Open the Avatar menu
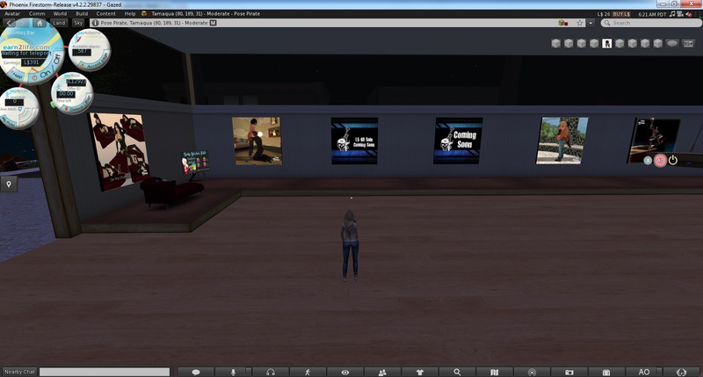The height and width of the screenshot is (377, 703). point(14,14)
